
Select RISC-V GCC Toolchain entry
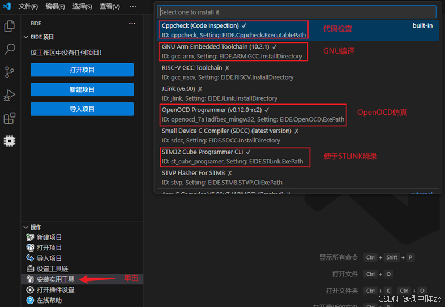click(x=298, y=72)
